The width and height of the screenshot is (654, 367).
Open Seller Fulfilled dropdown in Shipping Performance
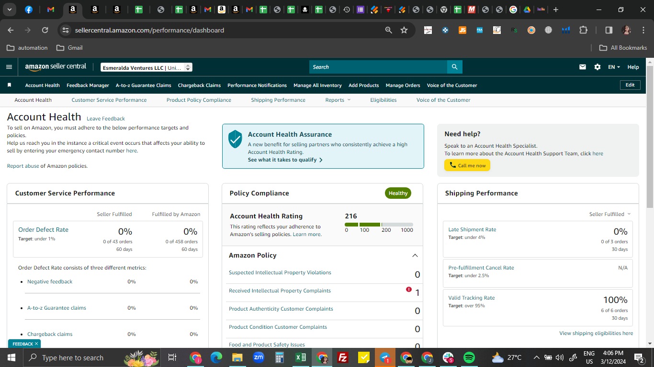(610, 214)
